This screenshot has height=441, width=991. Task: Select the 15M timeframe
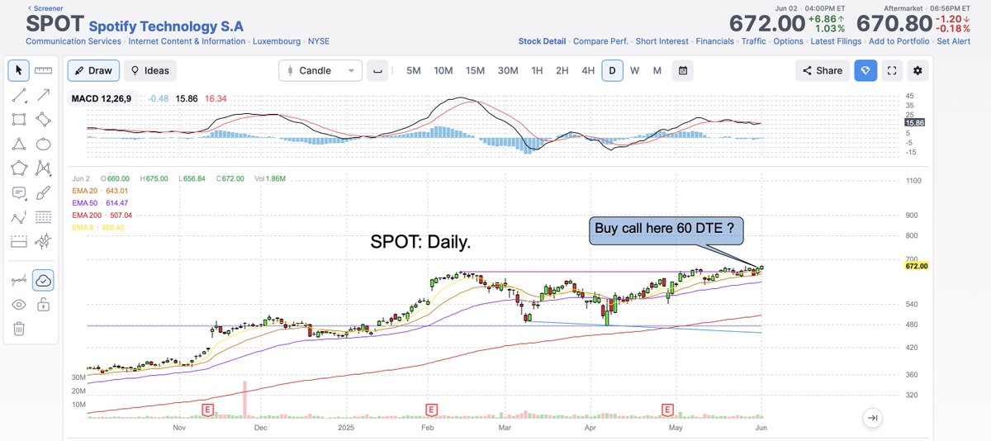(475, 71)
